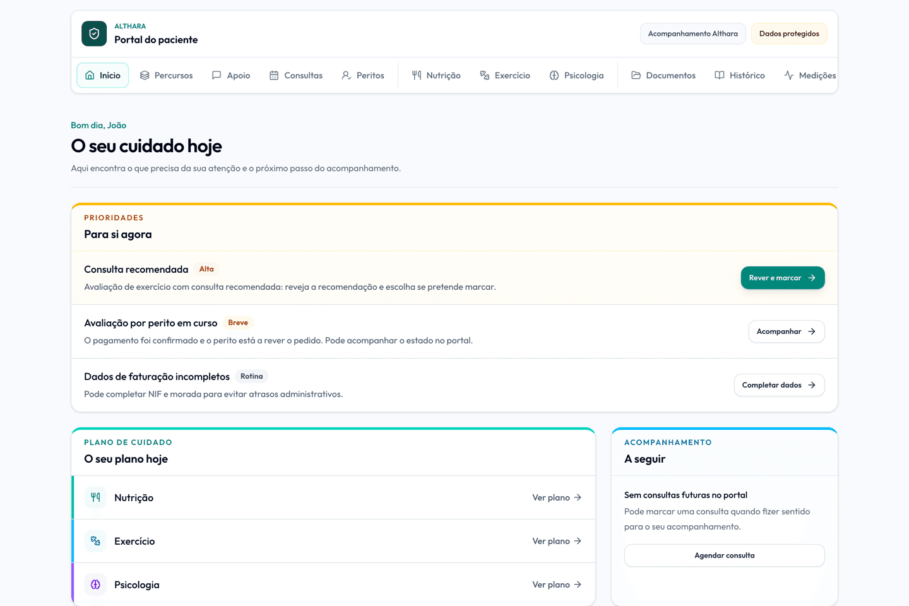Click the Psicologia icon in the care plan
Viewport: 909px width, 606px height.
95,585
